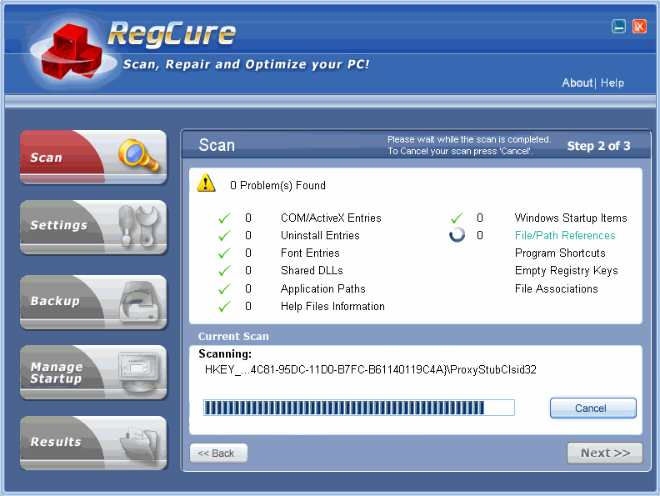Select the Empty Registry Keys label

point(566,271)
